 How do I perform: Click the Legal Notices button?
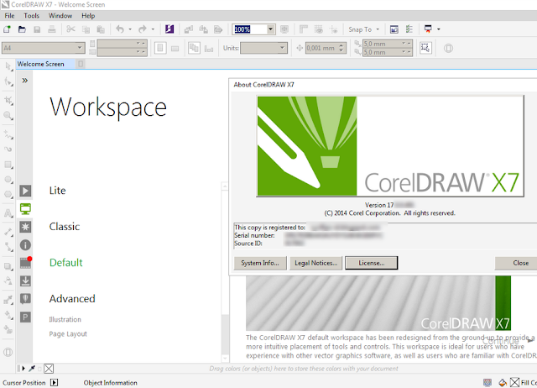coord(315,263)
